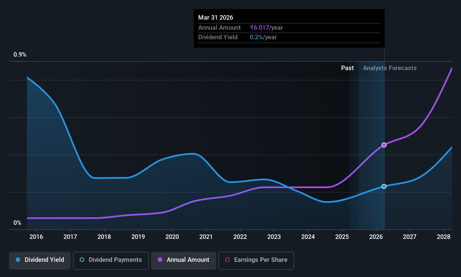The height and width of the screenshot is (277, 461).
Task: Toggle the Dividend Yield legend button
Action: pyautogui.click(x=40, y=261)
